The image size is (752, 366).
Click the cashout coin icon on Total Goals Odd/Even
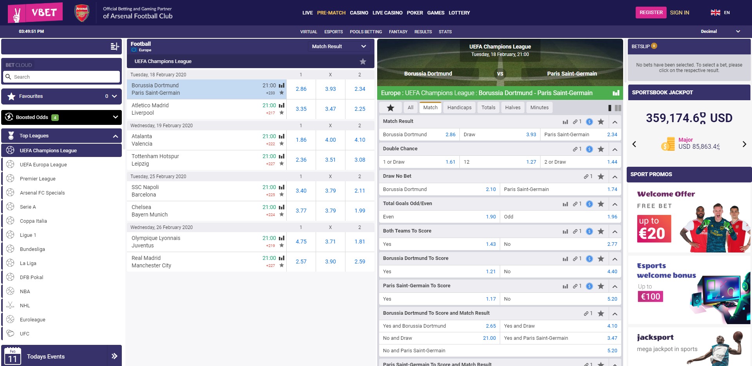coord(589,204)
